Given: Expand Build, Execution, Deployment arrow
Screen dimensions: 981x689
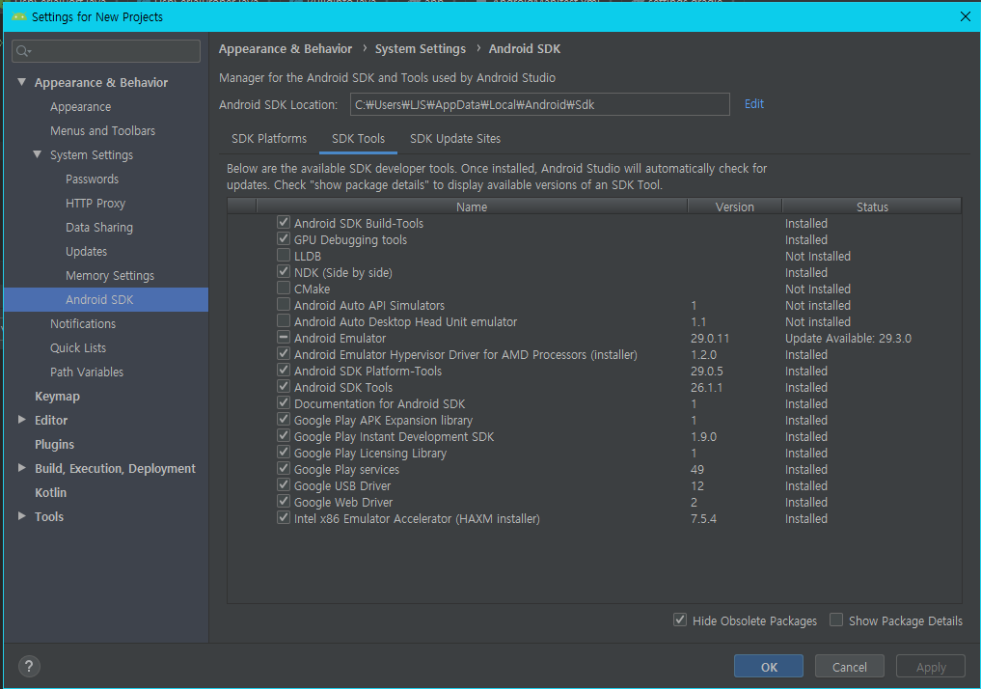Looking at the screenshot, I should pos(22,467).
